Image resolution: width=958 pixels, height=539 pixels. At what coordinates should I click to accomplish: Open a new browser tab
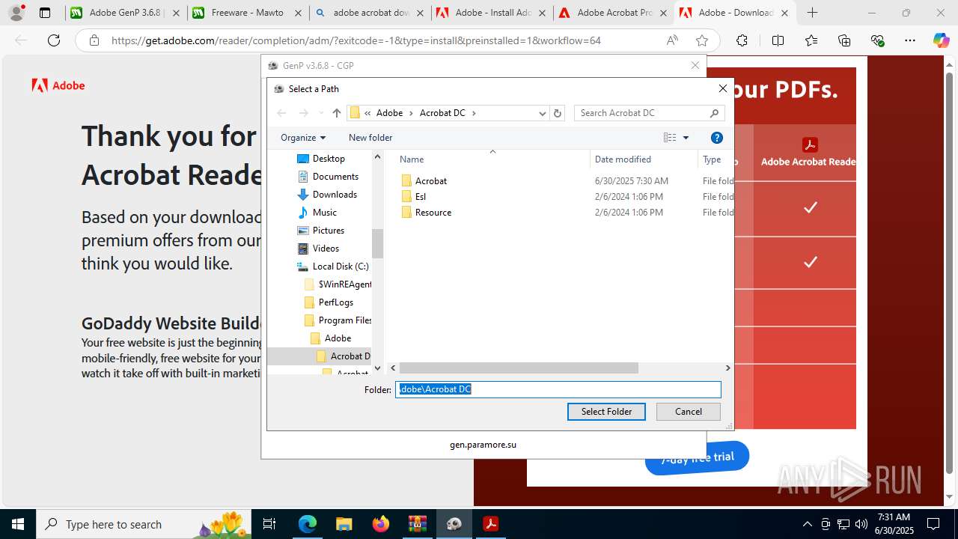[812, 13]
